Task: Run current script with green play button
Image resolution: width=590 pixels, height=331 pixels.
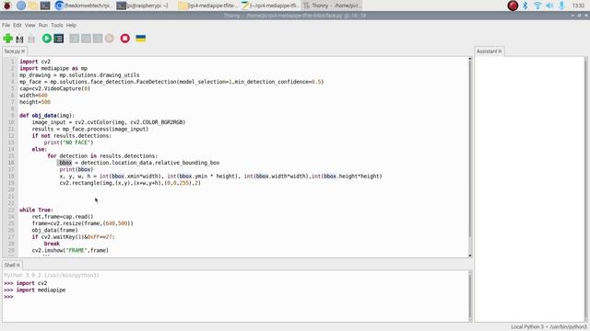Action: (47, 39)
